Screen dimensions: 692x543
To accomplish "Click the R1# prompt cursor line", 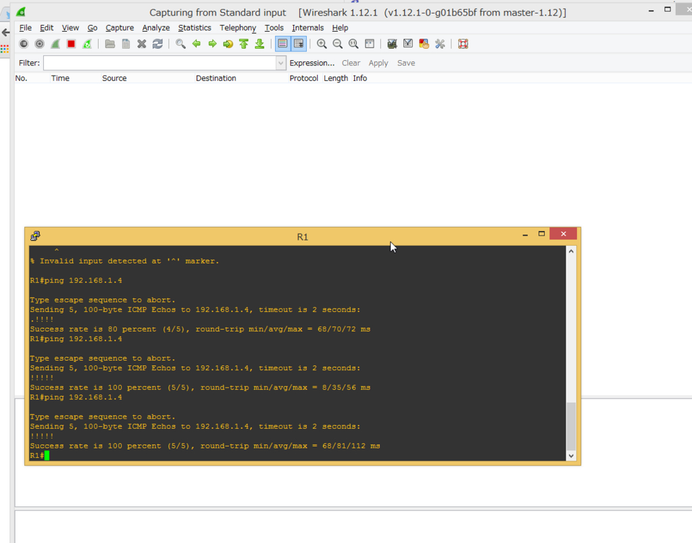I will [40, 455].
